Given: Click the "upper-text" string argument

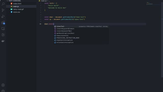Looking at the screenshot, I should (79, 19).
